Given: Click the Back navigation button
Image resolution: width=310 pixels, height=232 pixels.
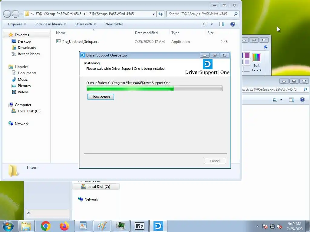Looking at the screenshot, I should [7, 14].
